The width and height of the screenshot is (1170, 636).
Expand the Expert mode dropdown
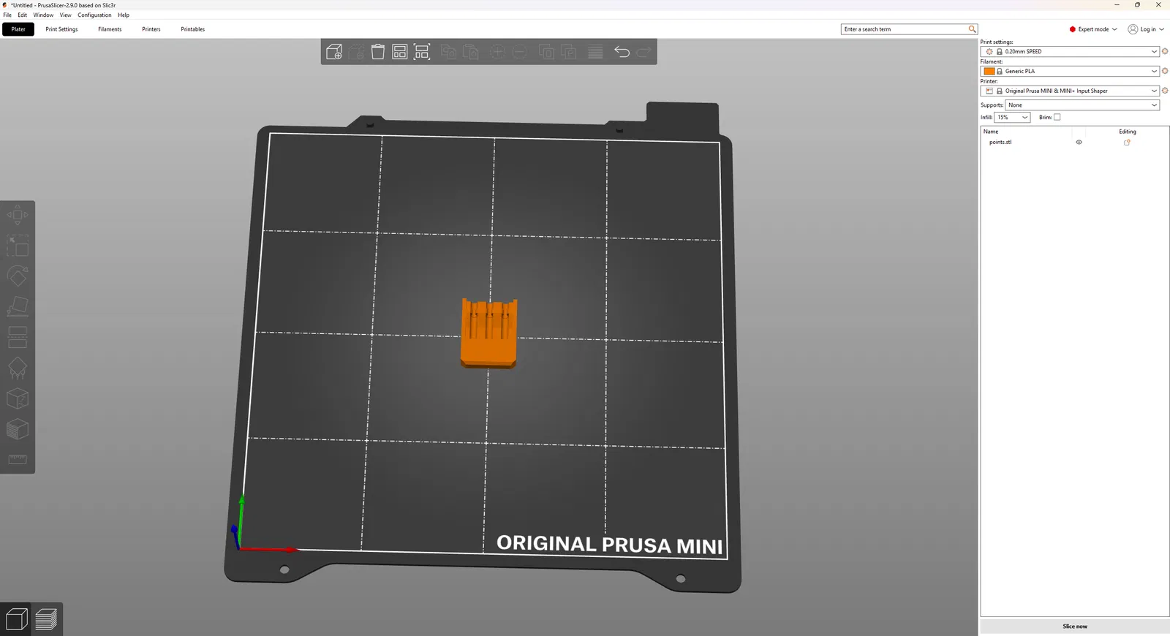click(x=1093, y=29)
